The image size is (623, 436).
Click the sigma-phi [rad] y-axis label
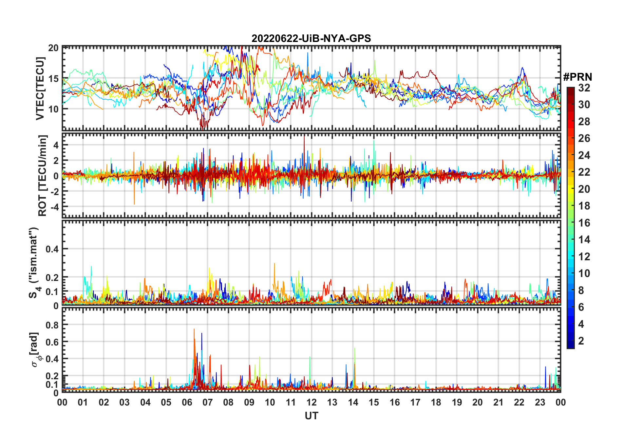pos(35,349)
